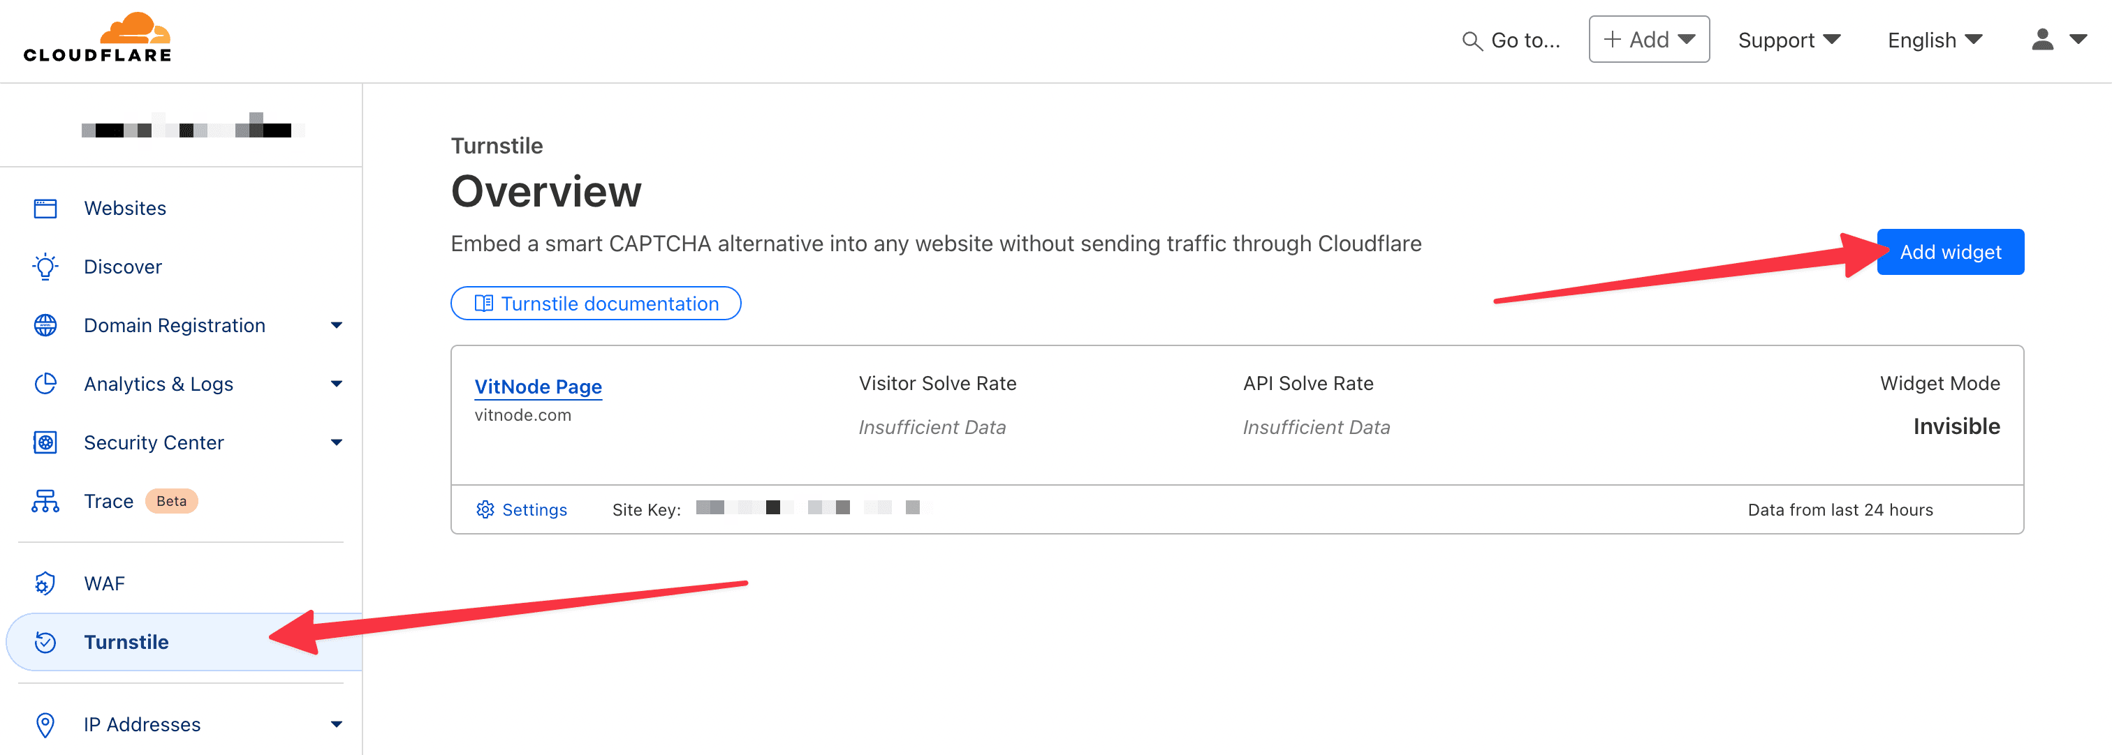Click the Turnstile icon in sidebar

[43, 641]
